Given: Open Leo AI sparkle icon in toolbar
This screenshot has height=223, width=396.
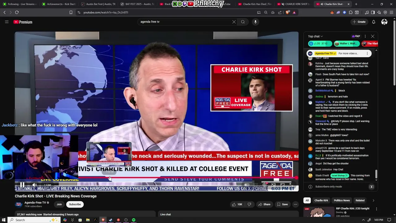Looking at the screenshot, I should point(379,12).
